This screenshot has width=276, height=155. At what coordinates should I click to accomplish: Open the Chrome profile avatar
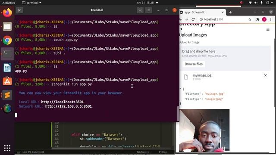coord(264,19)
